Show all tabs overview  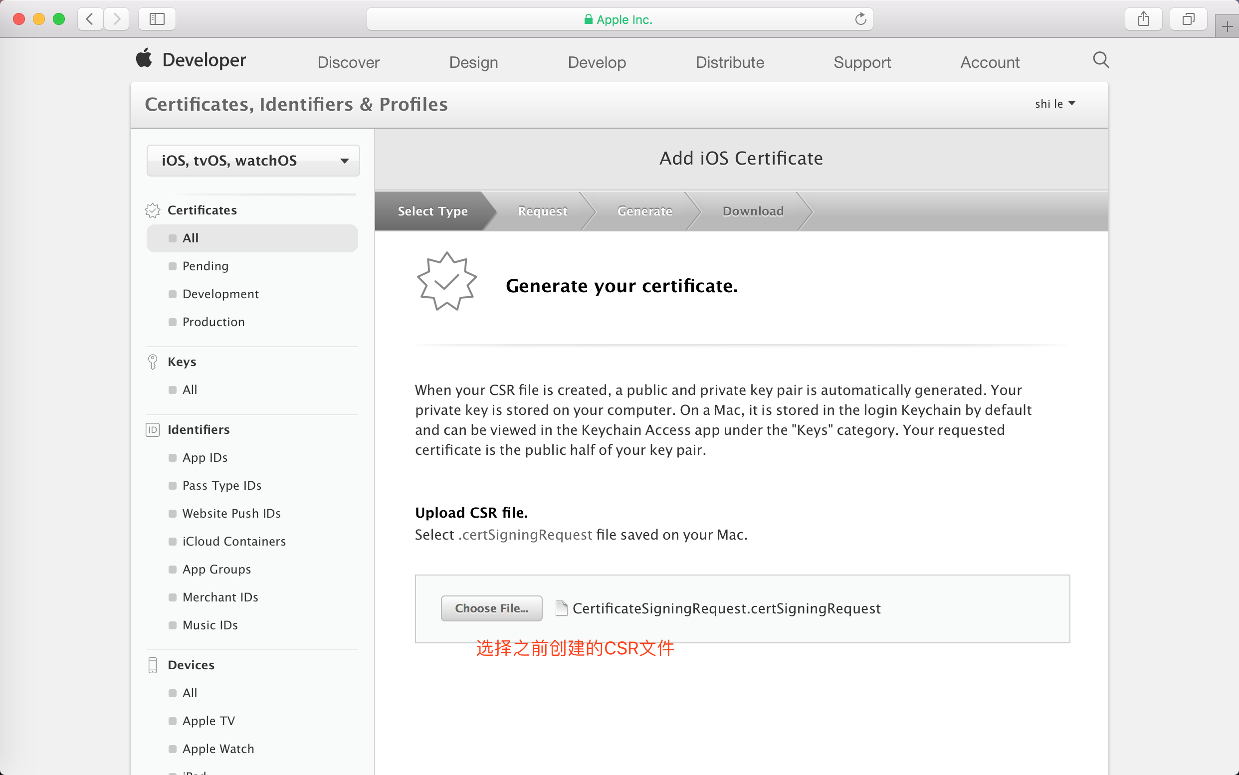coord(1188,19)
